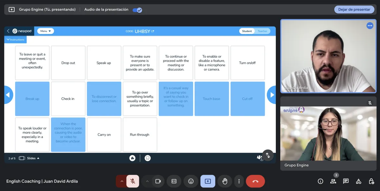Click the presenting screen icon in top bar
Viewport: 380px width, 191px height.
click(12, 10)
